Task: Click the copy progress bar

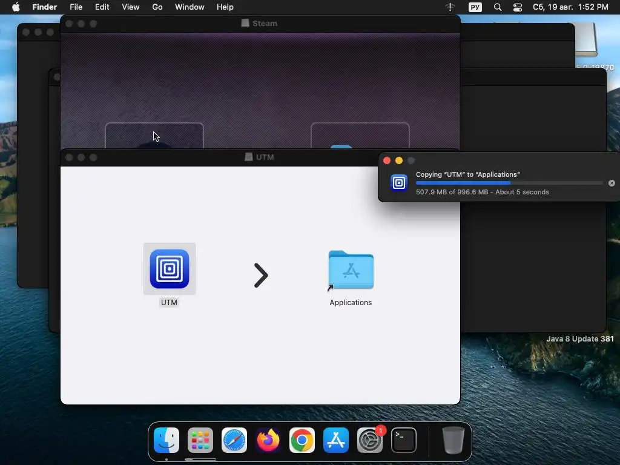Action: pos(509,183)
